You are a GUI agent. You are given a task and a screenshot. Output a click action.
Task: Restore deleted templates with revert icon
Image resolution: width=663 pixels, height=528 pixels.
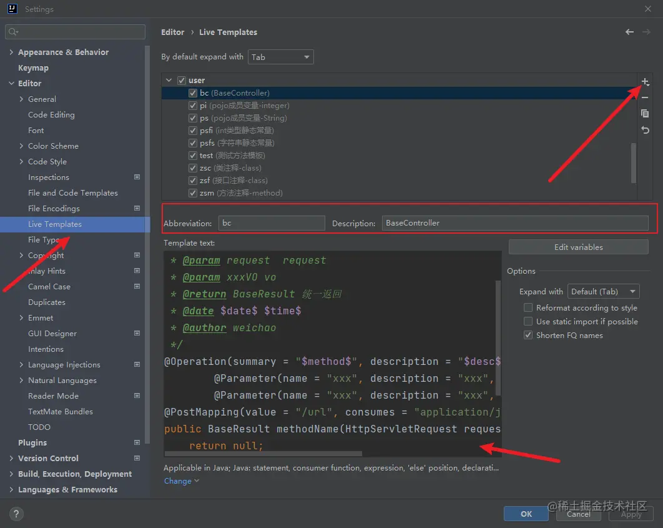[x=645, y=130]
